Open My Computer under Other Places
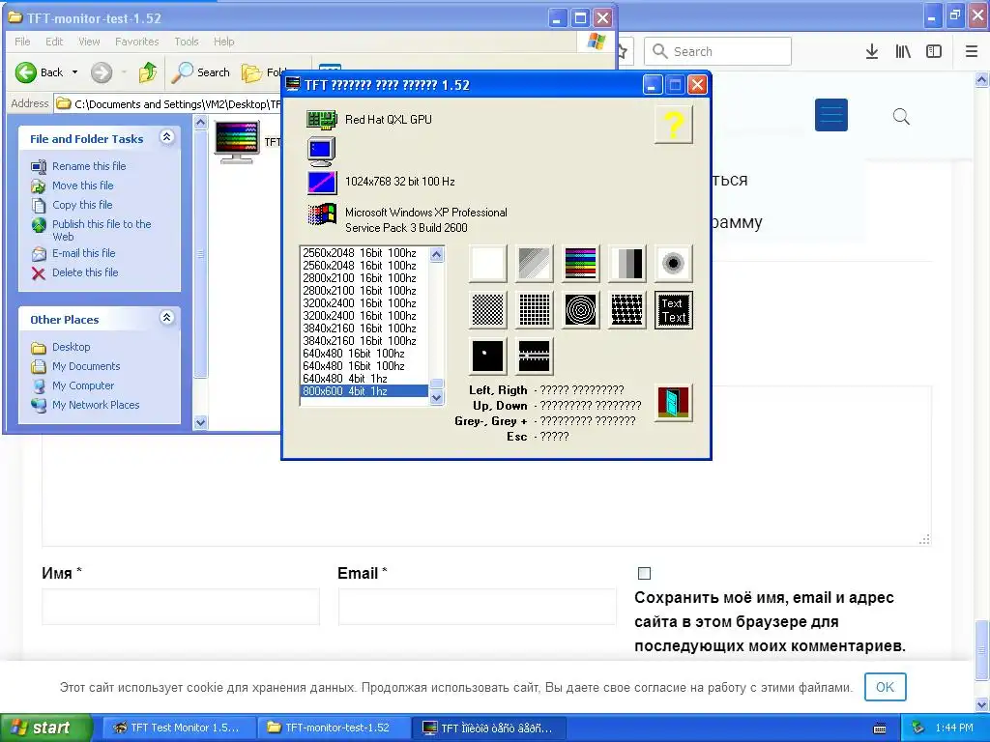 83,385
